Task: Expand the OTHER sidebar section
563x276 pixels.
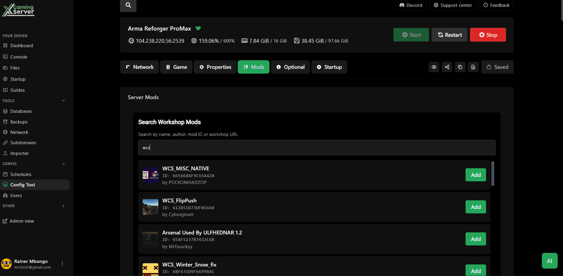Action: [63, 206]
